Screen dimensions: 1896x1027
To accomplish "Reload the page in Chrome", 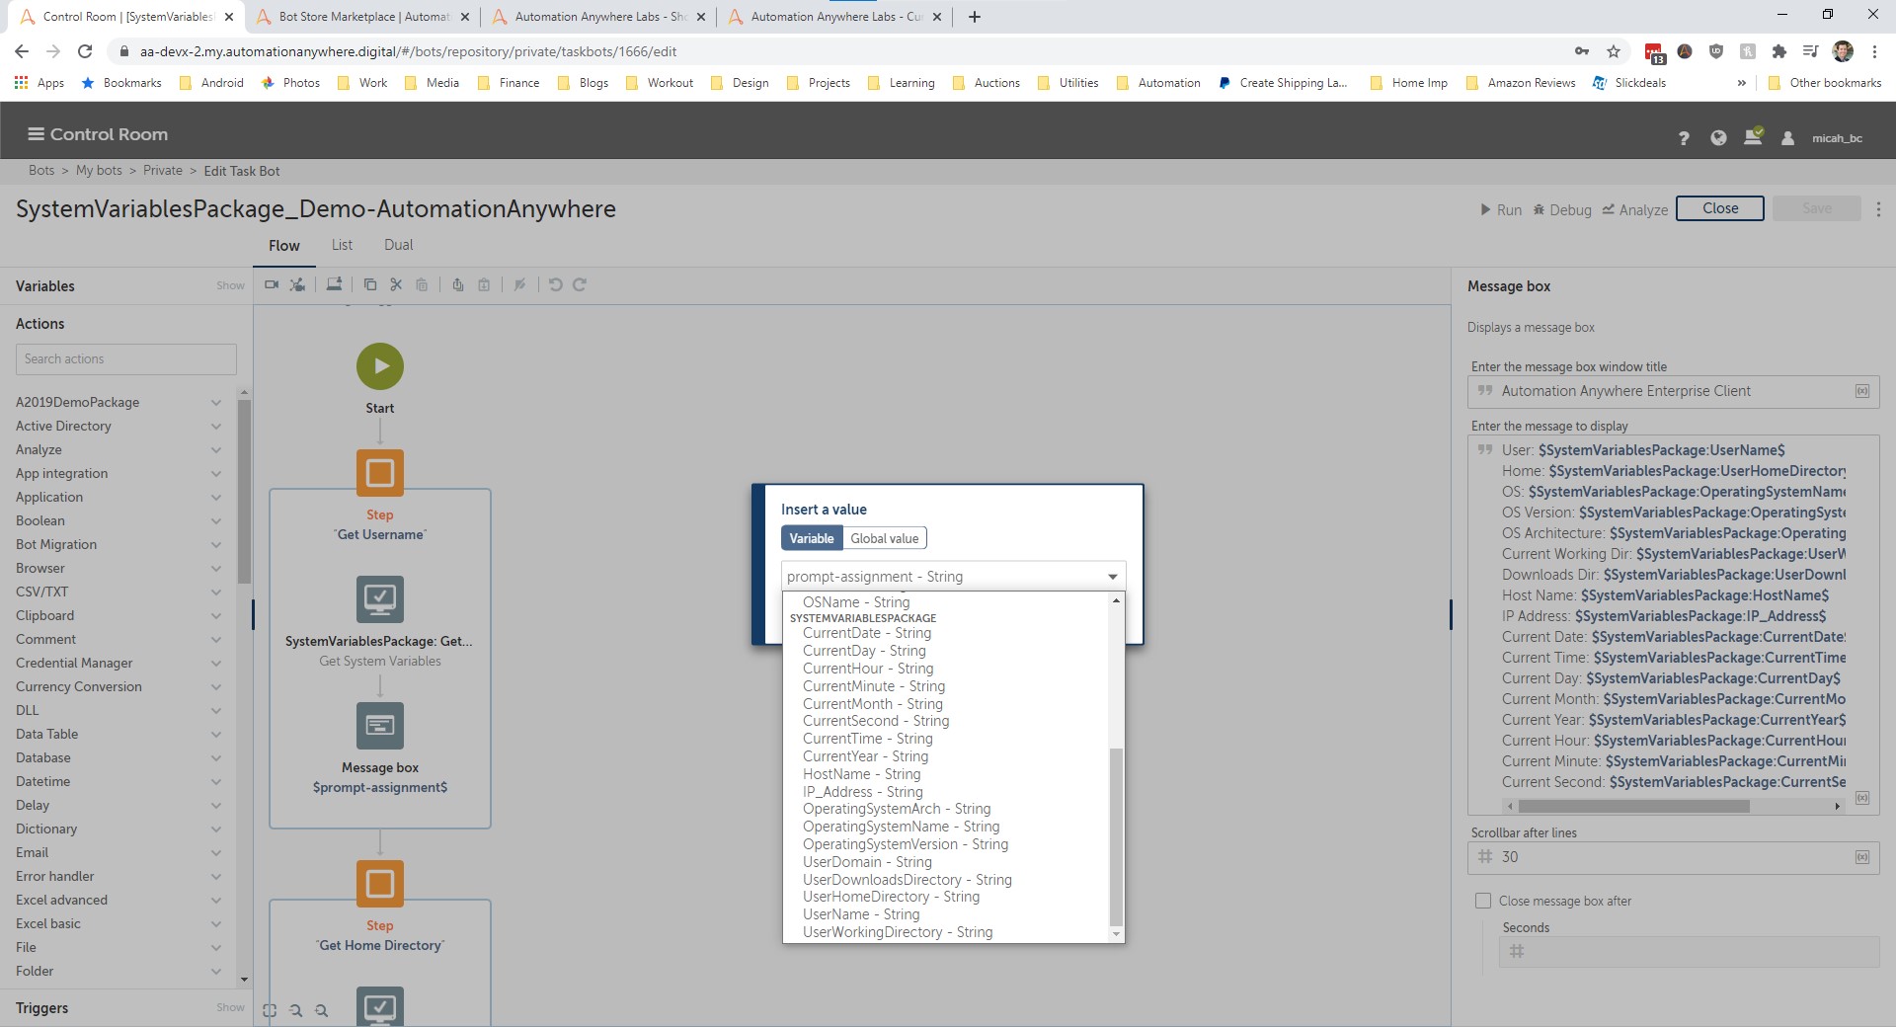I will [85, 51].
